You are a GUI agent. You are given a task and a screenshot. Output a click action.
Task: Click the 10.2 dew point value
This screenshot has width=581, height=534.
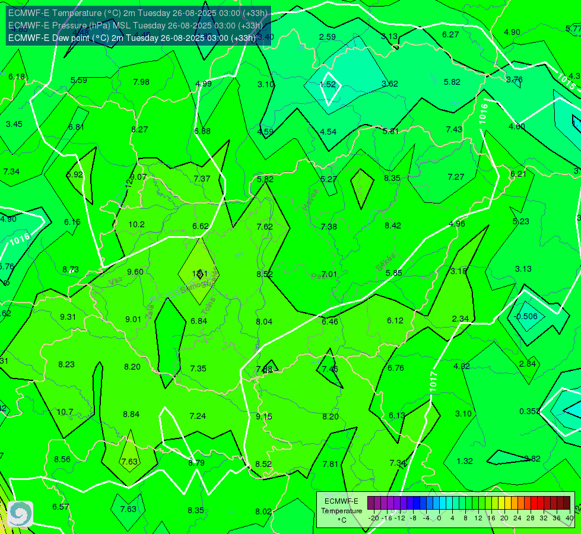pyautogui.click(x=136, y=224)
